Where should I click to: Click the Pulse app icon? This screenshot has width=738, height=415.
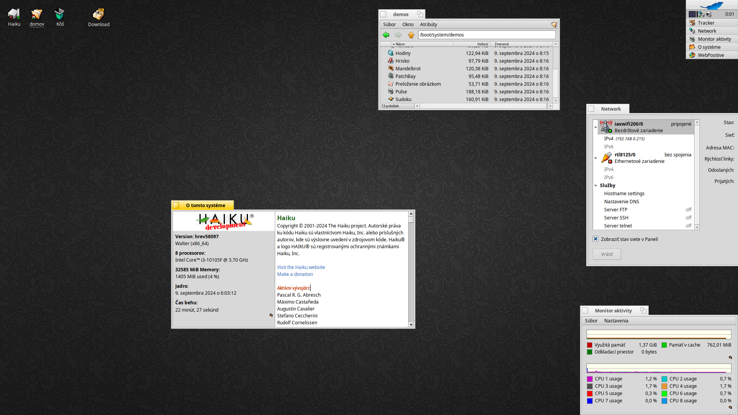391,91
